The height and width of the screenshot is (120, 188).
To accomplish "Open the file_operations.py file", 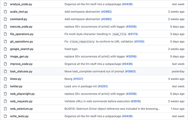I will click(x=22, y=34).
